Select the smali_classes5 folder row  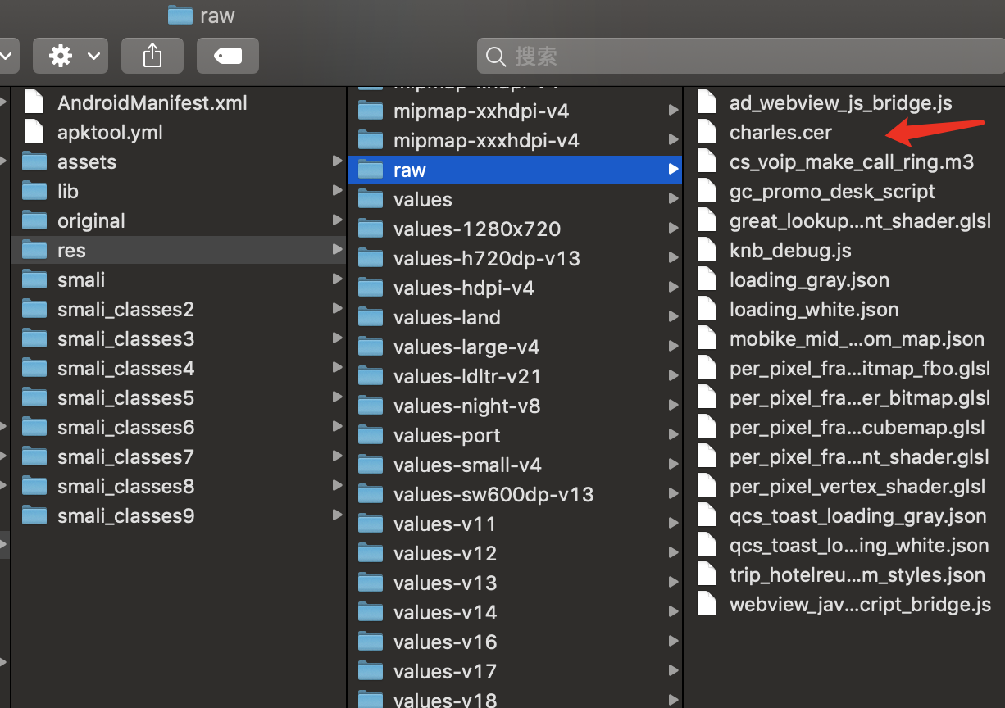[179, 397]
